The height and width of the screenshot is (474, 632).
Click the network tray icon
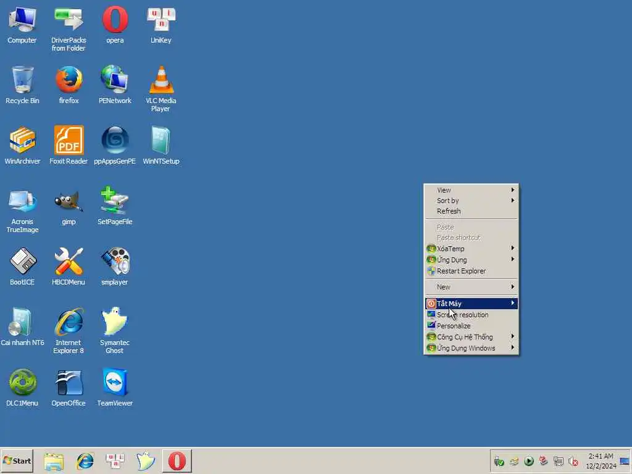coord(559,461)
